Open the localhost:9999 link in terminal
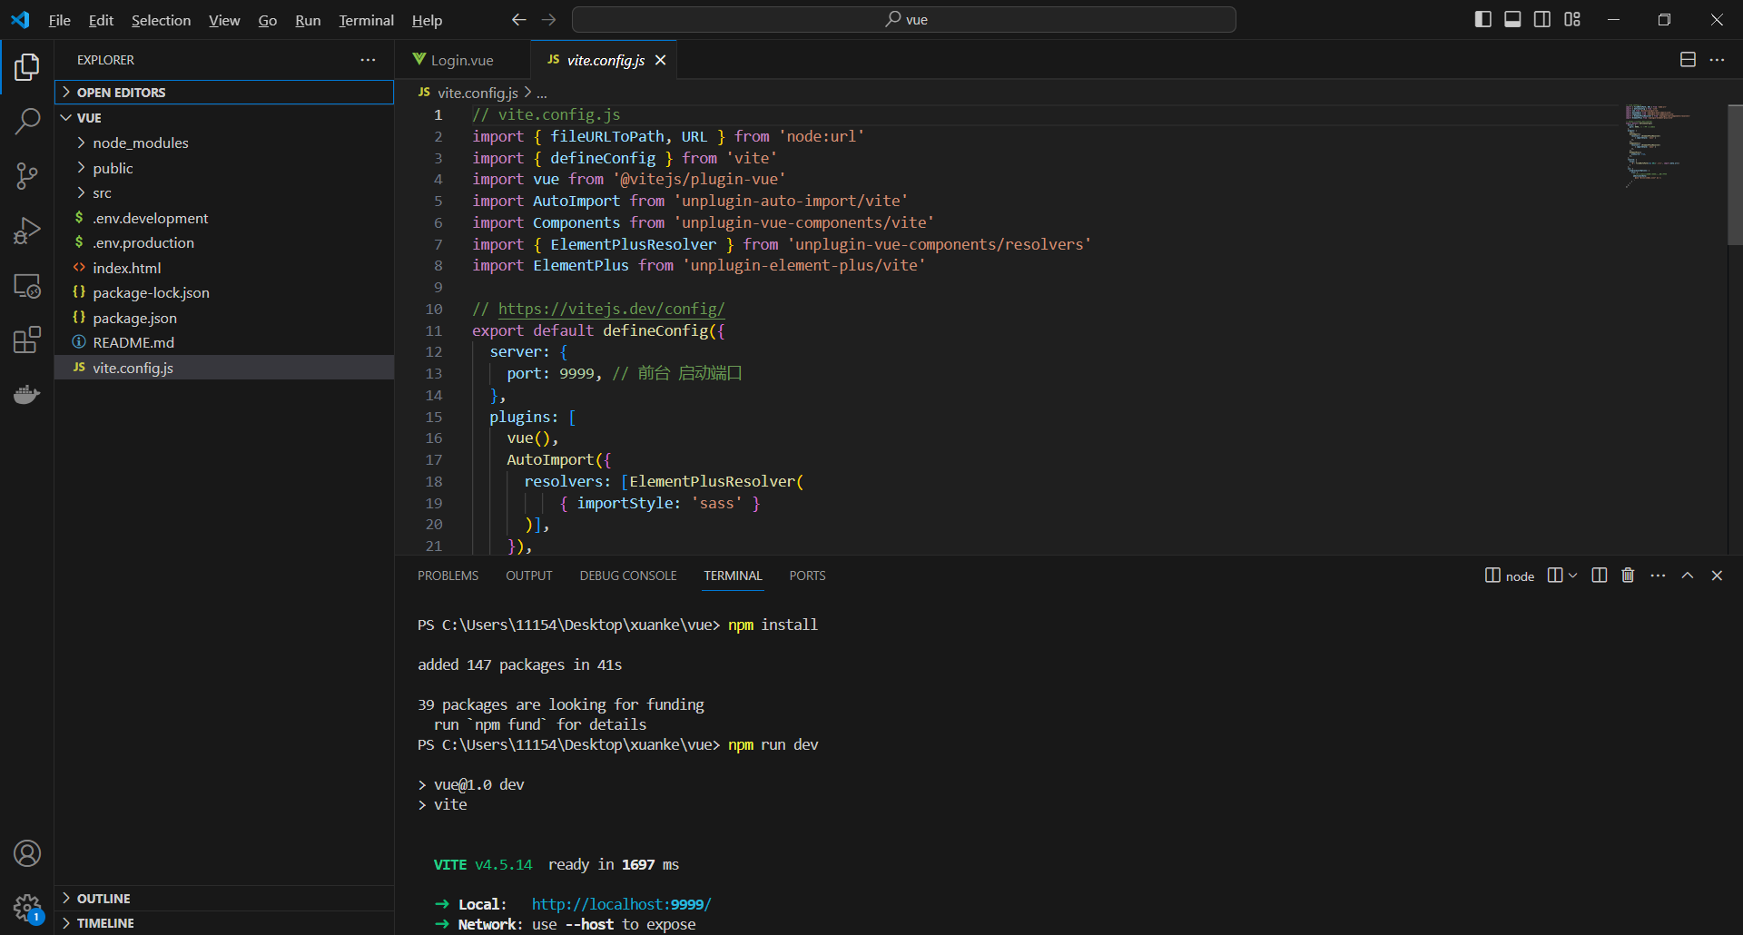The width and height of the screenshot is (1743, 935). (621, 904)
